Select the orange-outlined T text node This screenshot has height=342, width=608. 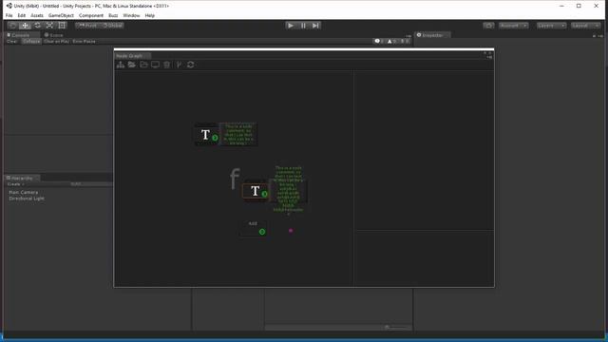256,191
